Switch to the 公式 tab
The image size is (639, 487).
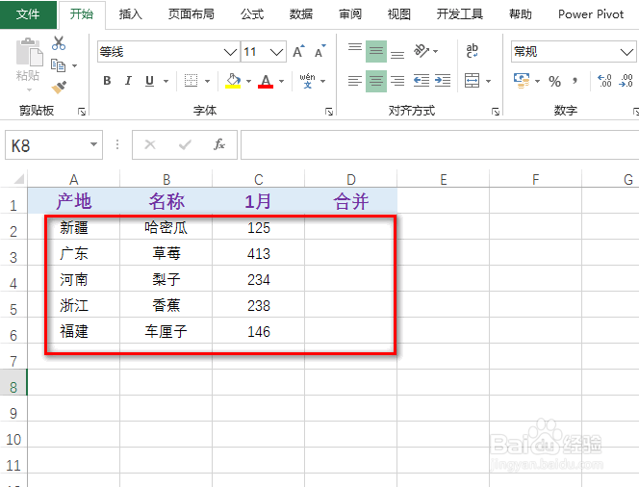click(252, 14)
